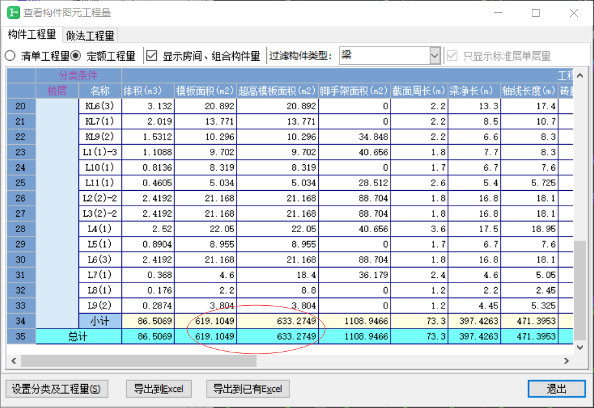Click the 小计 subtotal cell
The height and width of the screenshot is (408, 594).
click(x=100, y=321)
